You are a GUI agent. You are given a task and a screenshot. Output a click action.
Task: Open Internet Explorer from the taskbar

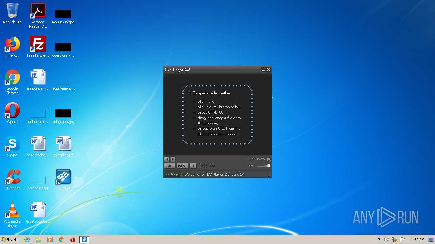coord(27,240)
